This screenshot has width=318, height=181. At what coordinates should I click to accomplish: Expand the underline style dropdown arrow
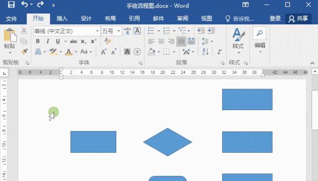pos(65,42)
